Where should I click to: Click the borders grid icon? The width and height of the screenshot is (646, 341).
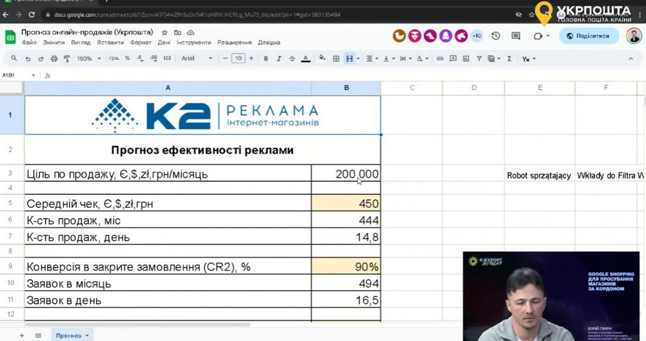pyautogui.click(x=336, y=59)
